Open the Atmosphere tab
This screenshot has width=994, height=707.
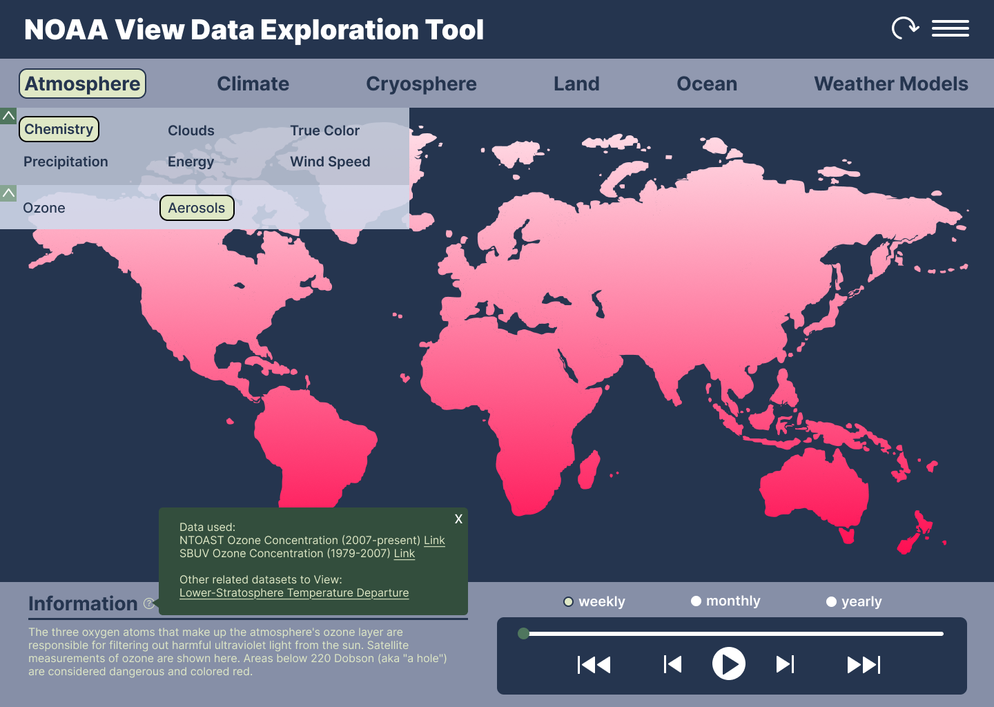pyautogui.click(x=82, y=84)
